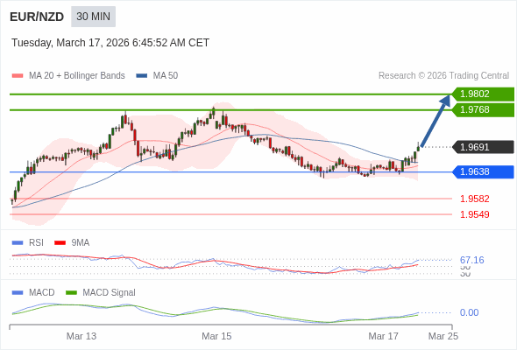The image size is (517, 350).
Task: Click the MACD Signal green swatch
Action: coord(71,293)
